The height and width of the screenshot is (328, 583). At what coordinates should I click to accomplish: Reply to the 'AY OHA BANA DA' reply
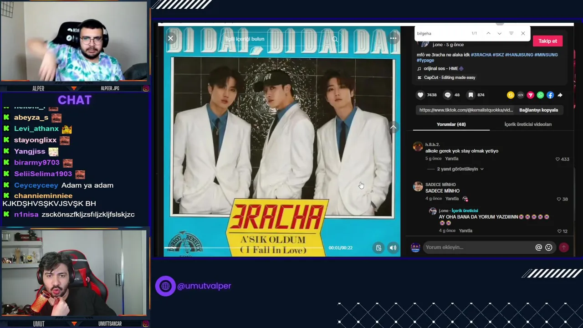(465, 231)
